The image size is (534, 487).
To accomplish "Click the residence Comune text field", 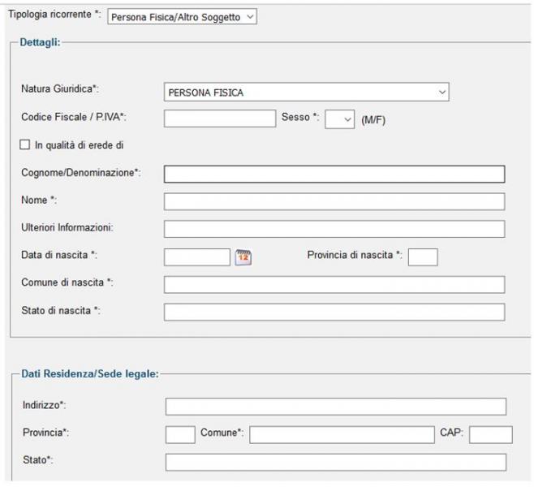I will (x=342, y=434).
